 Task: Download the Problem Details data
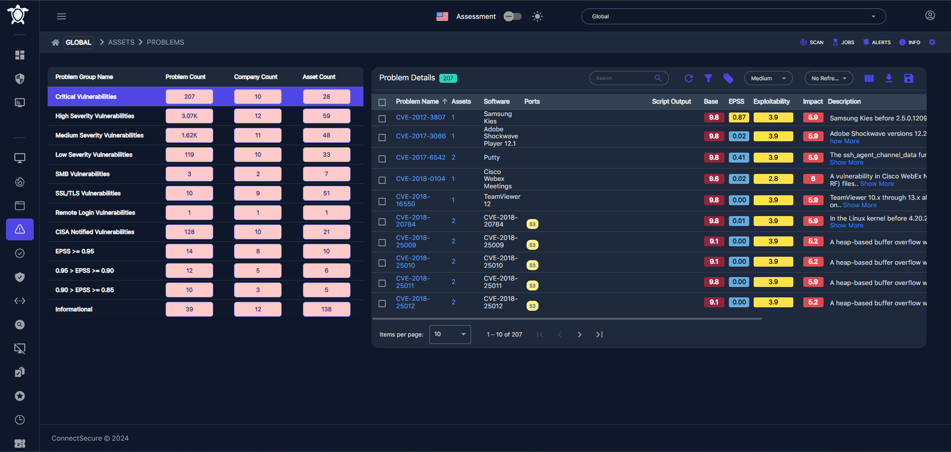[x=889, y=78]
